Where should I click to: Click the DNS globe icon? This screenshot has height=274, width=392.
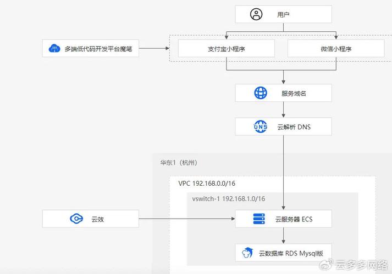(261, 127)
